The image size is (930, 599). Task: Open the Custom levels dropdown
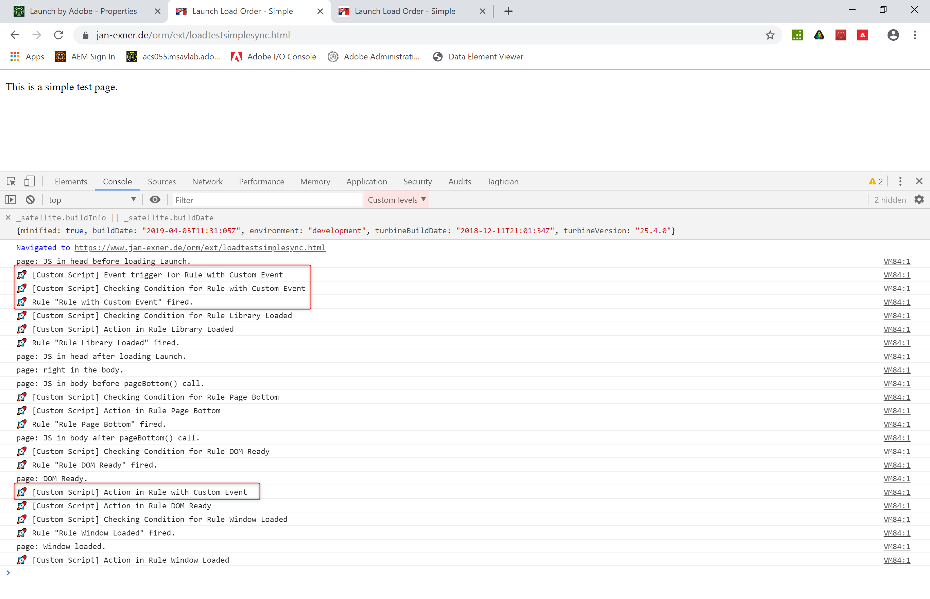[396, 200]
